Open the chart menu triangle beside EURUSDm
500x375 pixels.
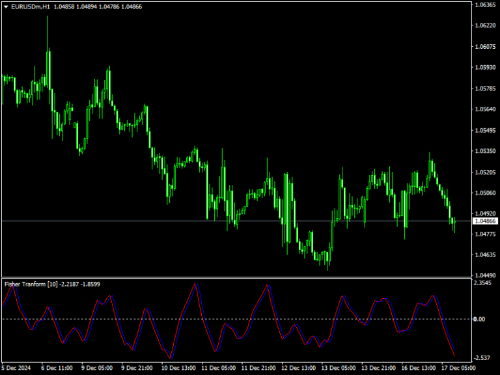(6, 7)
